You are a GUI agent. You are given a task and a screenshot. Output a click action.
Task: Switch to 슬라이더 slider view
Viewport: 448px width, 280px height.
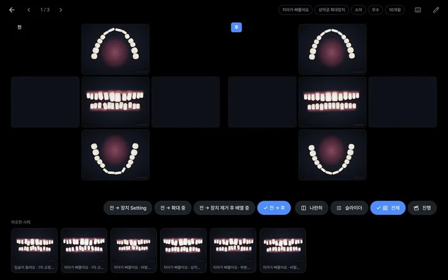pyautogui.click(x=349, y=208)
